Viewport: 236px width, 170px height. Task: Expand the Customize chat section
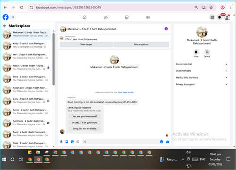[202, 64]
